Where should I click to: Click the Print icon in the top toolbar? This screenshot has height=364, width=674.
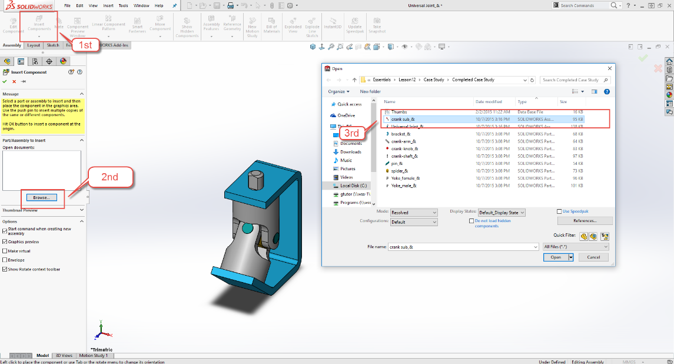pos(230,5)
